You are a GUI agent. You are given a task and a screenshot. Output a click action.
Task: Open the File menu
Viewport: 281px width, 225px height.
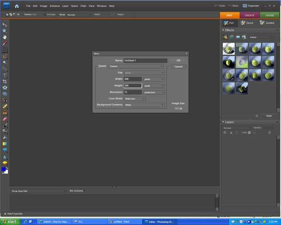[28, 6]
